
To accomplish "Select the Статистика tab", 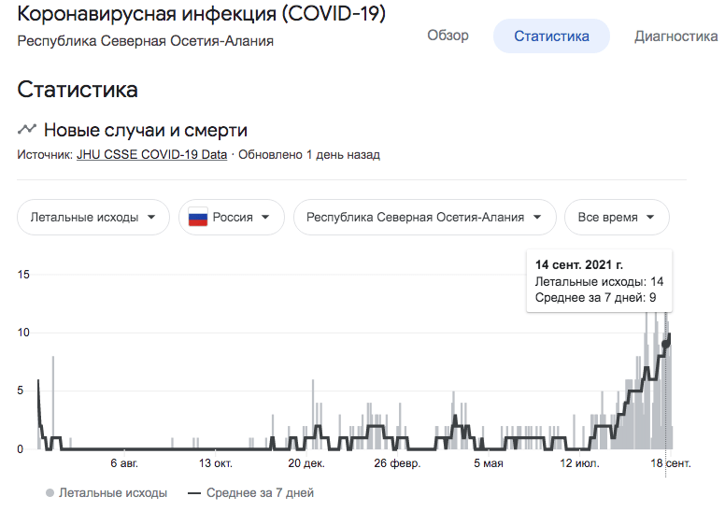I will click(551, 36).
